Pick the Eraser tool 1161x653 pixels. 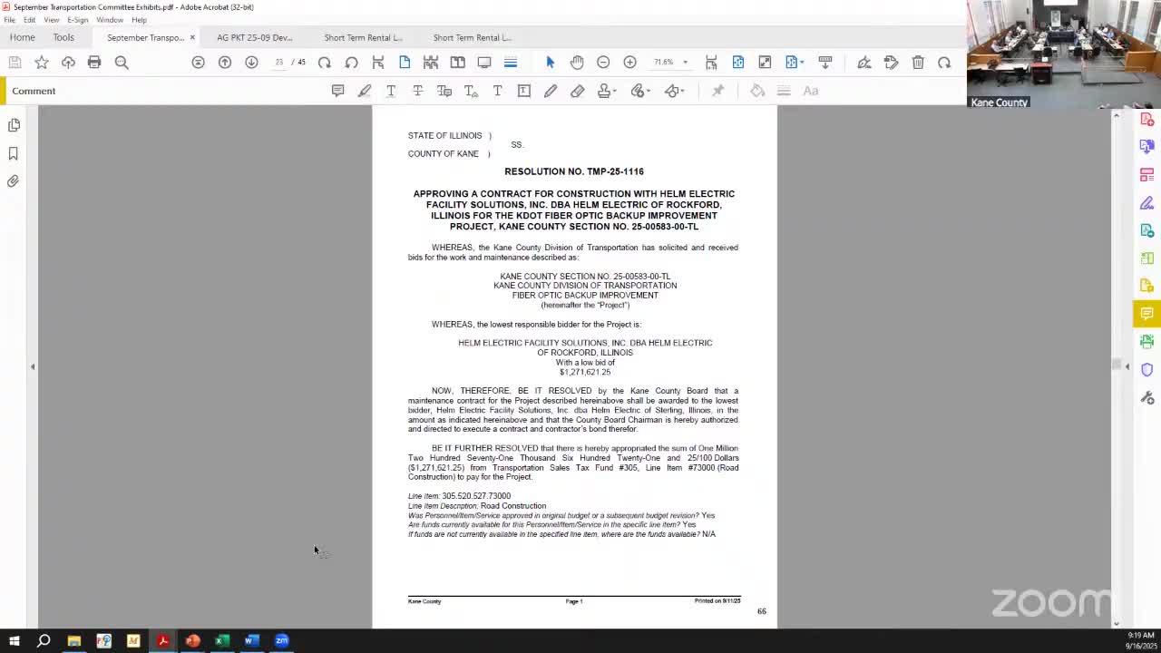pyautogui.click(x=577, y=91)
